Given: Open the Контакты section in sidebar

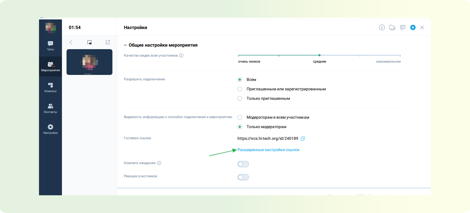Looking at the screenshot, I should point(50,108).
